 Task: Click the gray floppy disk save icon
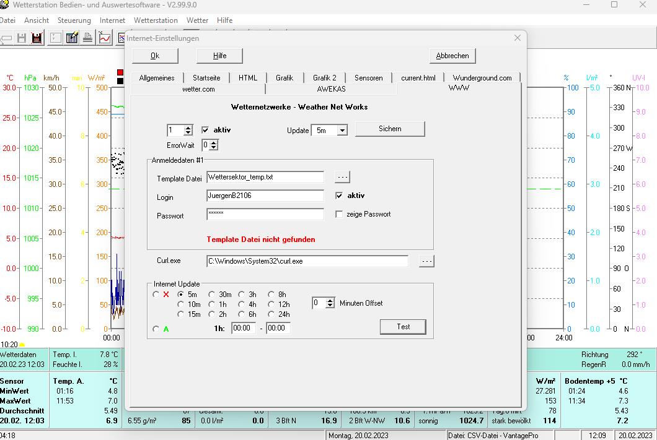[22, 38]
